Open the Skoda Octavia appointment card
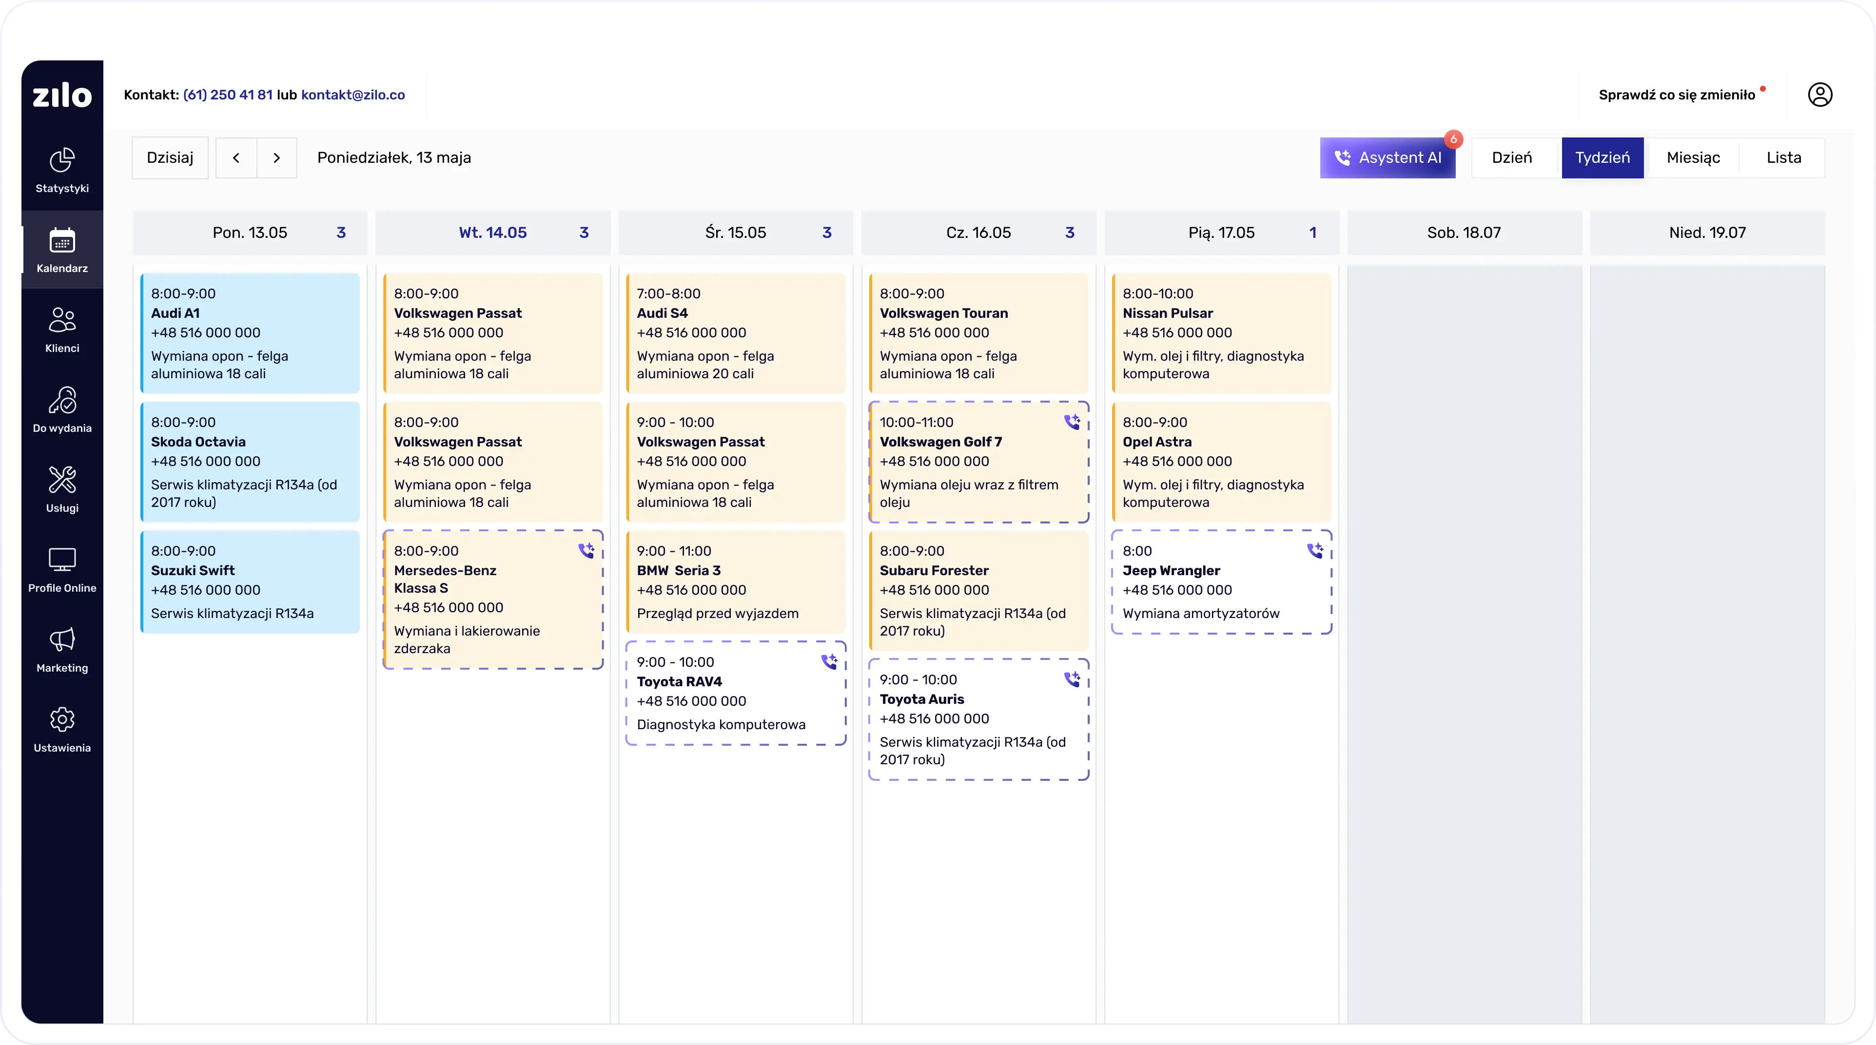 (250, 462)
